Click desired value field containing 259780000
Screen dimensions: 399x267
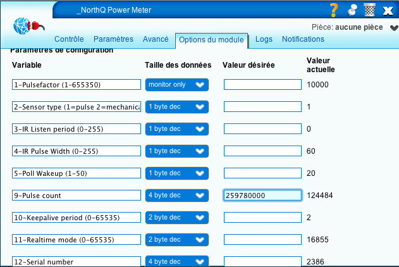tap(262, 196)
